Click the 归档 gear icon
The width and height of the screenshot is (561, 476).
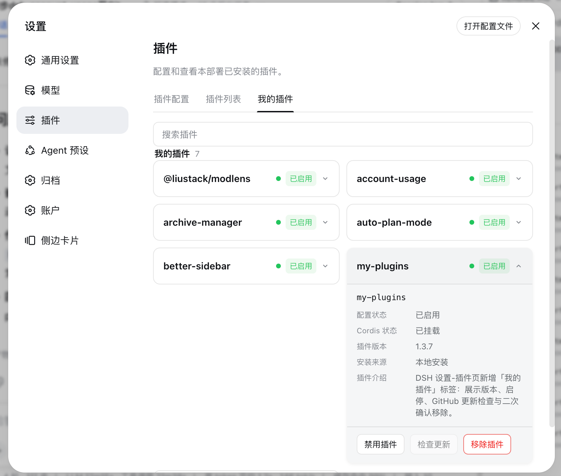coord(30,180)
